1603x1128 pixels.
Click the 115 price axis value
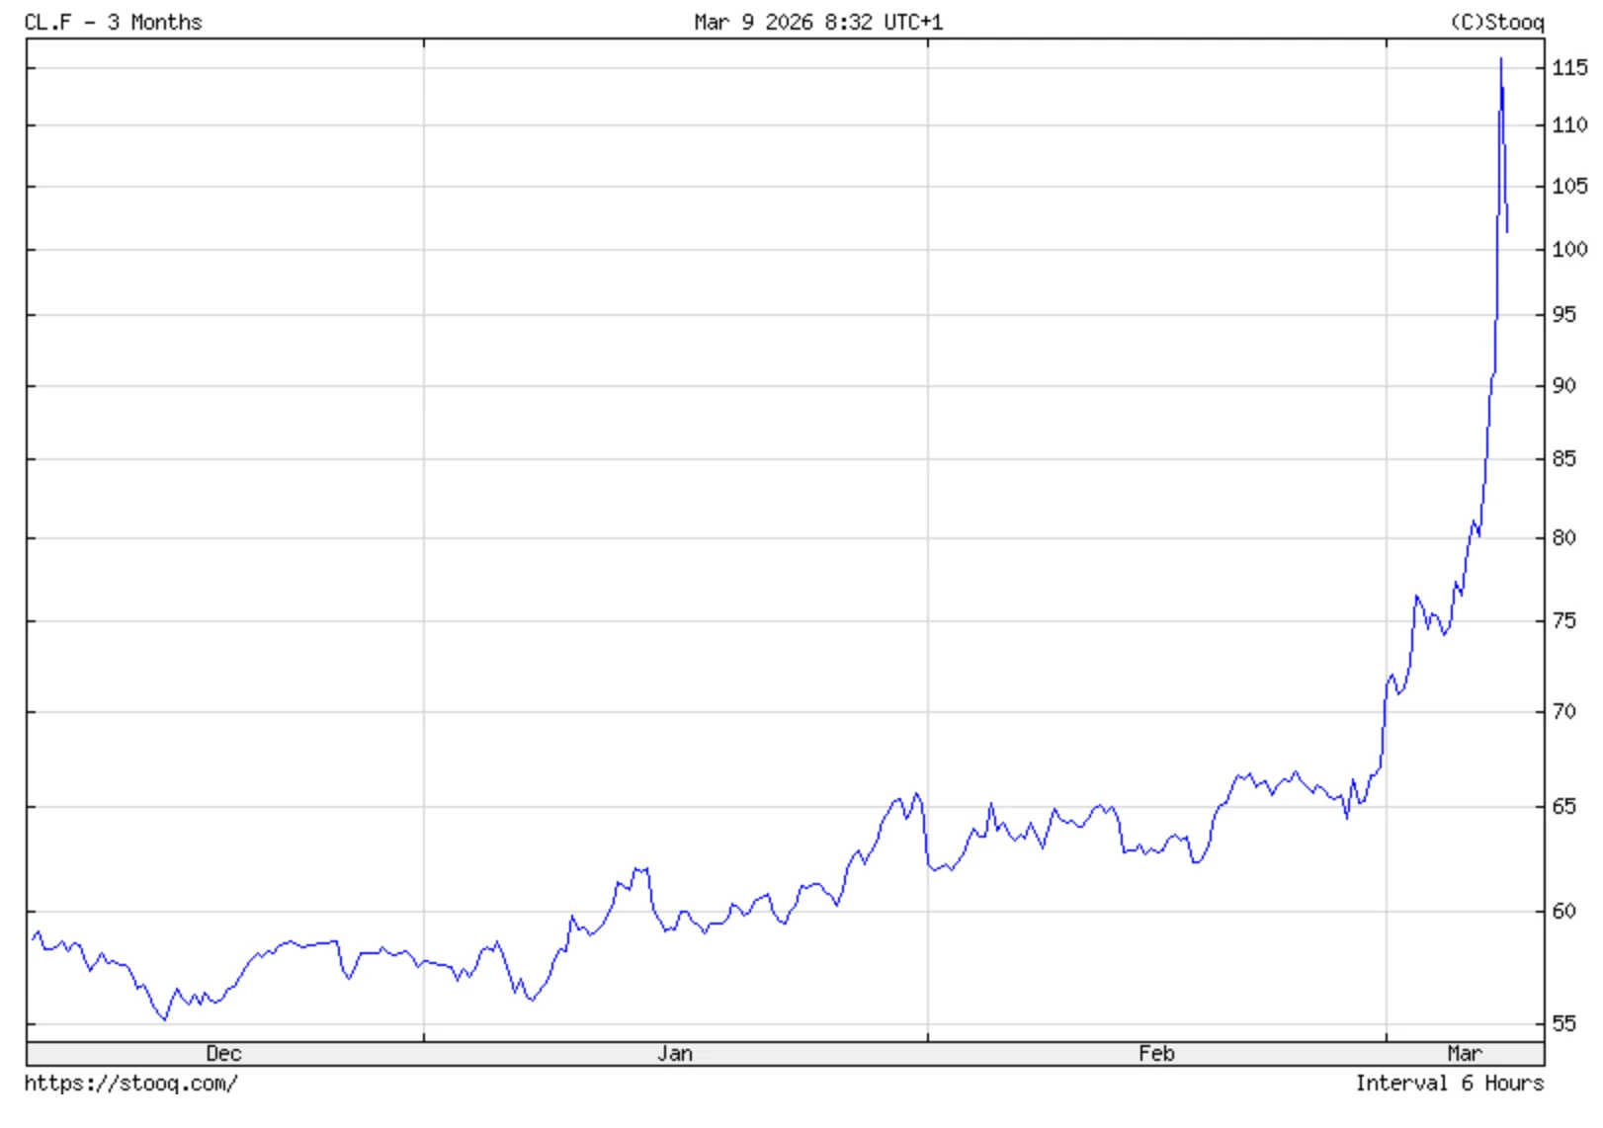[x=1569, y=68]
